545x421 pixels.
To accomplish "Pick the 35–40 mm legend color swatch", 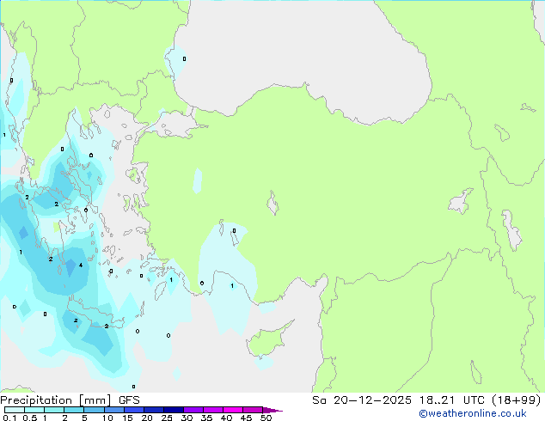I will [212, 410].
